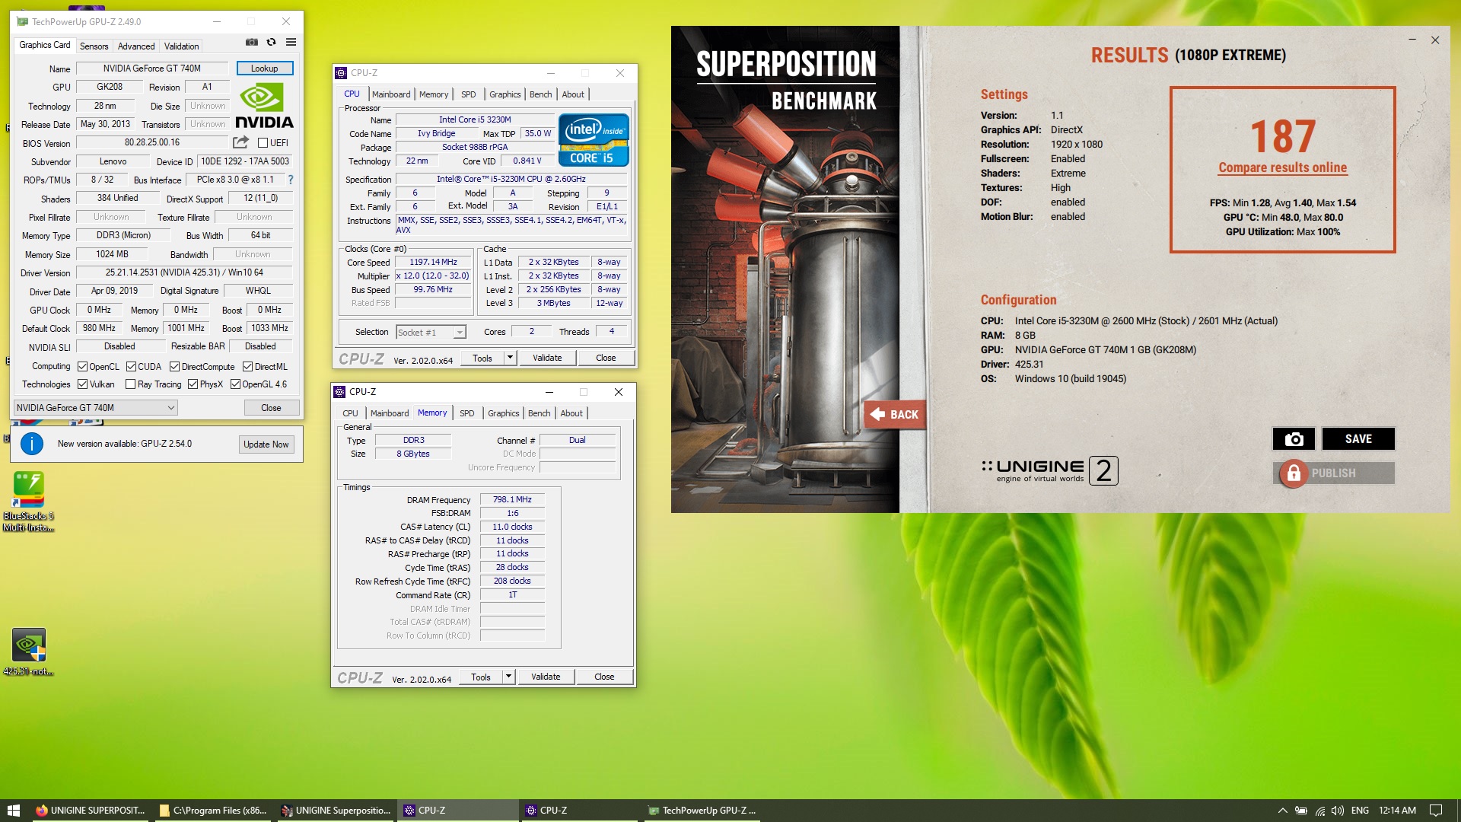Click GPU-Z screenshot camera icon
Viewport: 1461px width, 822px height.
coord(252,43)
